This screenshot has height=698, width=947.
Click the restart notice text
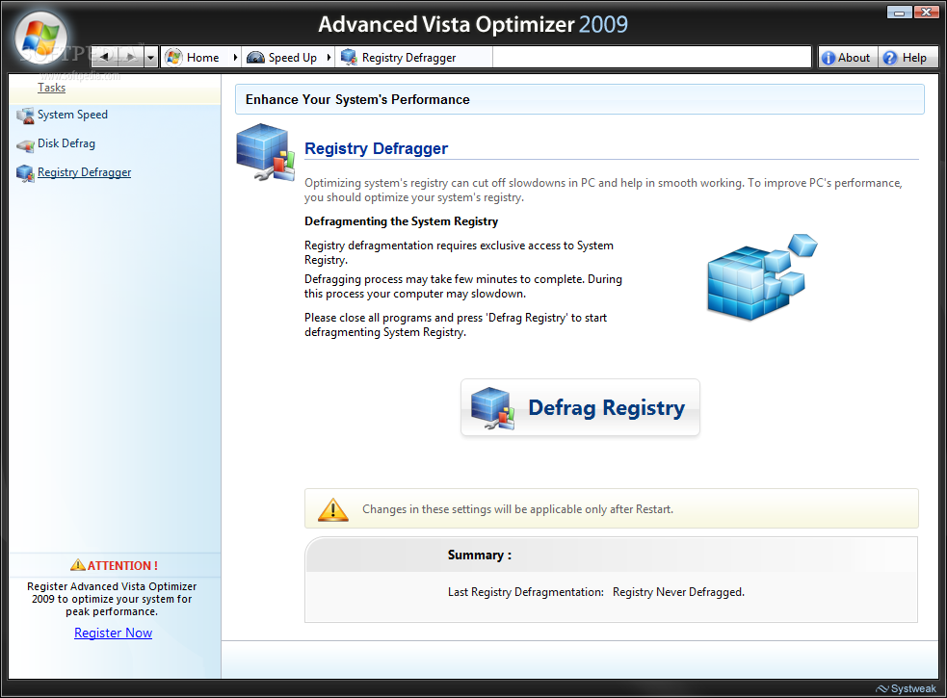coord(517,509)
